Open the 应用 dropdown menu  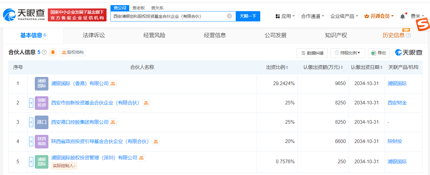[x=285, y=16]
